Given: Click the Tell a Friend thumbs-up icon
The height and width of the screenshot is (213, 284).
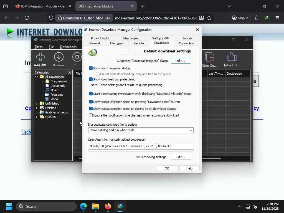Looking at the screenshot, I should tap(232, 57).
